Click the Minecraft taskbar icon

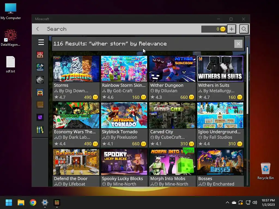pos(57,202)
